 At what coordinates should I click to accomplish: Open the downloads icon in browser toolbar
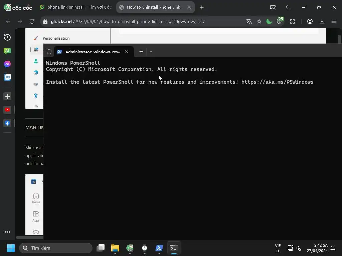[322, 21]
